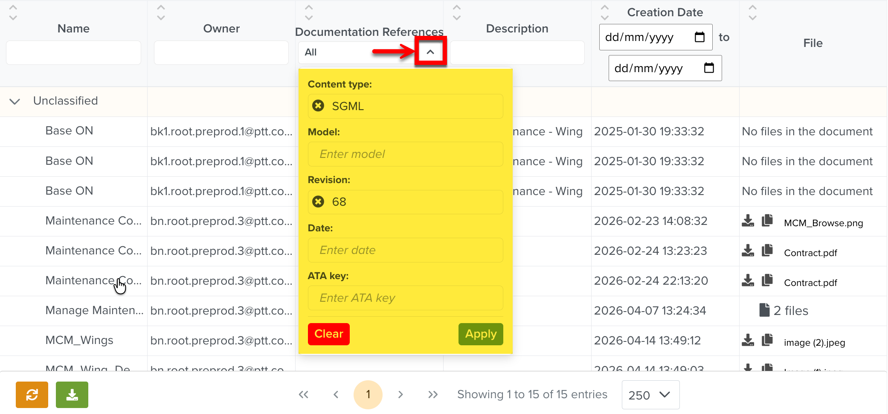888x414 pixels.
Task: Open the entries-per-page dropdown showing 250
Action: pos(650,394)
